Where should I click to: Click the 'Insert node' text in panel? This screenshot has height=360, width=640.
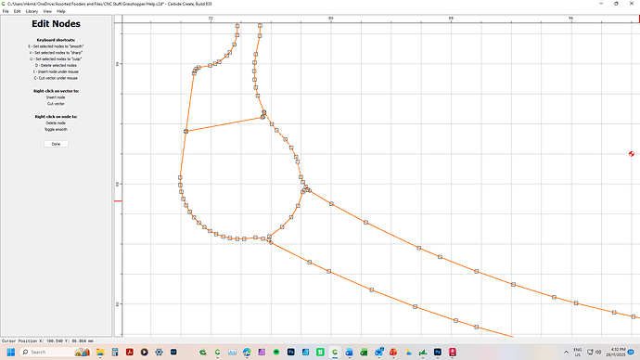(56, 97)
